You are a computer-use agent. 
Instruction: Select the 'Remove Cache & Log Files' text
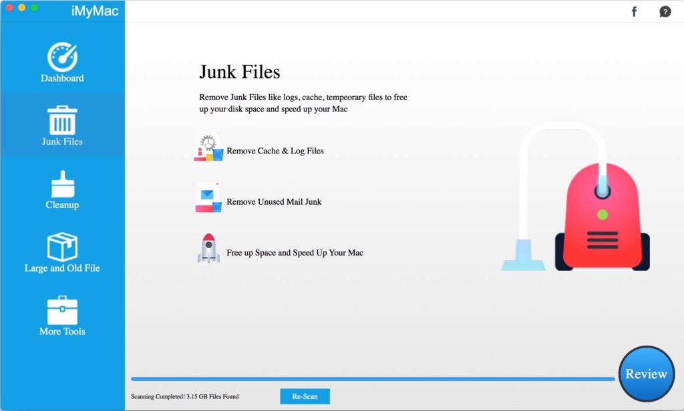click(275, 151)
